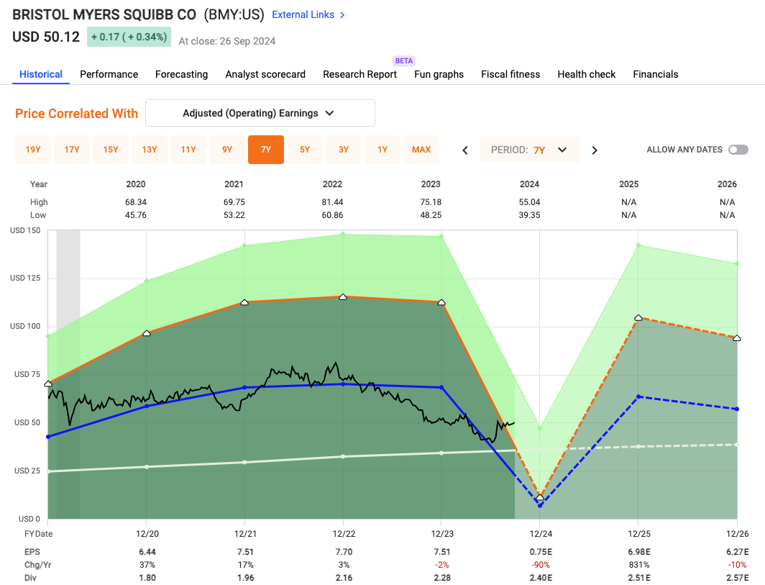Click the 12/25 blue dashed line point

638,396
